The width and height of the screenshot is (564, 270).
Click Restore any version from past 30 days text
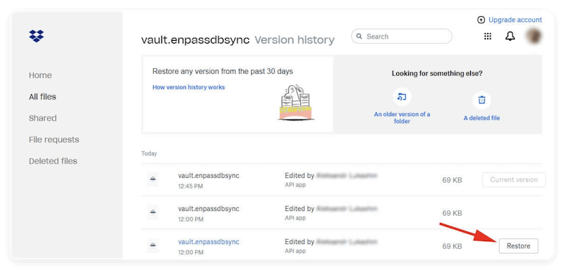coord(223,71)
